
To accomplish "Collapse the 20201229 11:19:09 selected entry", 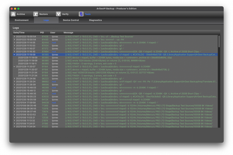I will tap(14, 55).
